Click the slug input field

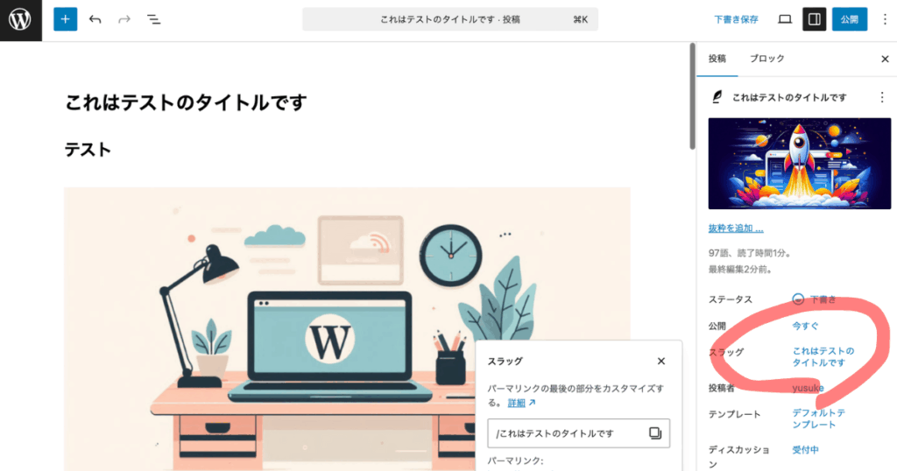(568, 433)
